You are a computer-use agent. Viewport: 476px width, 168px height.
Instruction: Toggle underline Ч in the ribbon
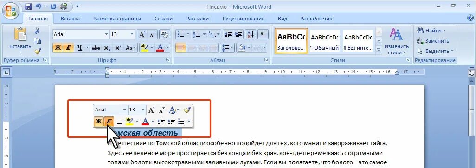click(x=79, y=48)
